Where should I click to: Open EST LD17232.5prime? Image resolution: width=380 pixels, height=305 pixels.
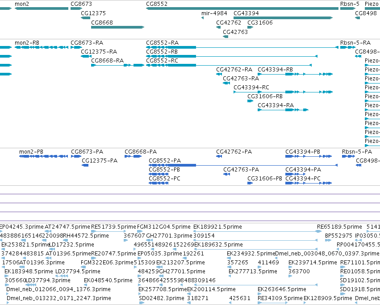point(71,245)
